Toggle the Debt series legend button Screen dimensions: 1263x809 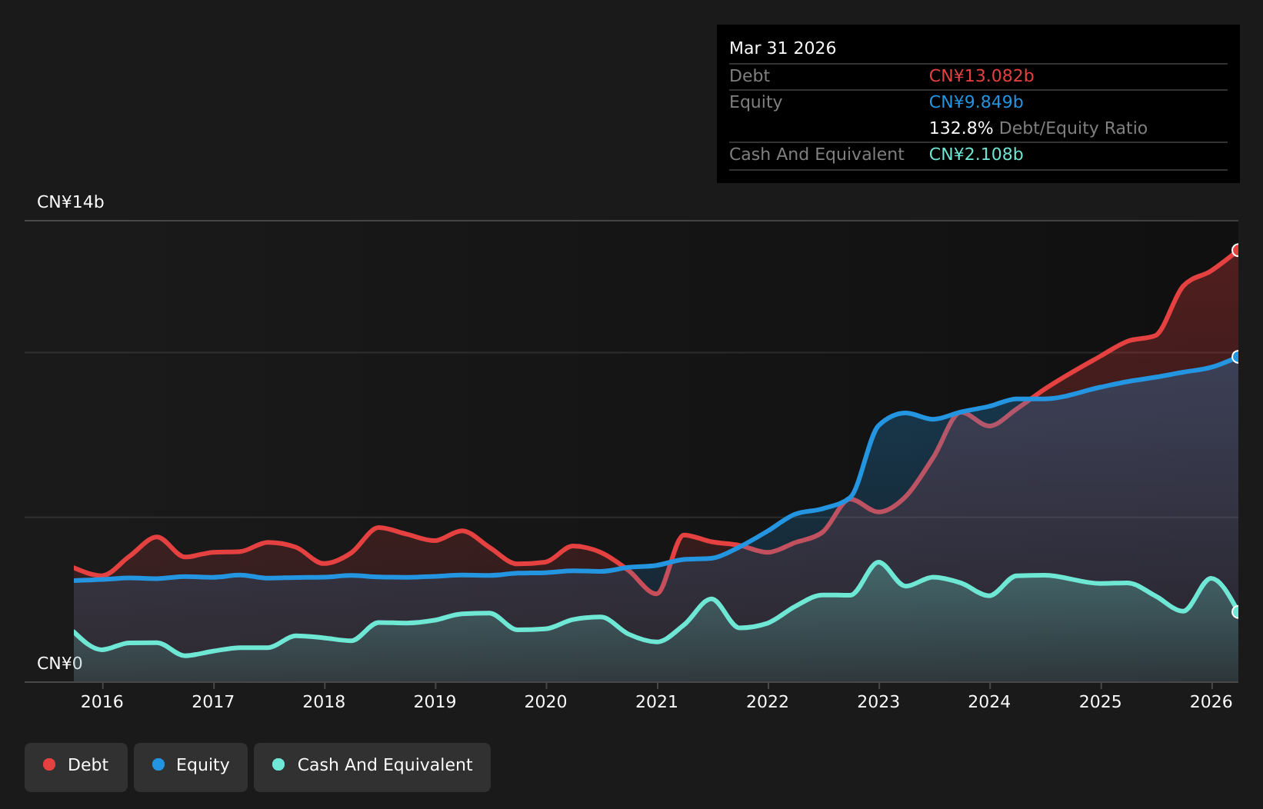pos(76,767)
